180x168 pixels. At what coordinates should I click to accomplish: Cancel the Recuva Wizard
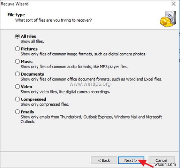click(162, 160)
